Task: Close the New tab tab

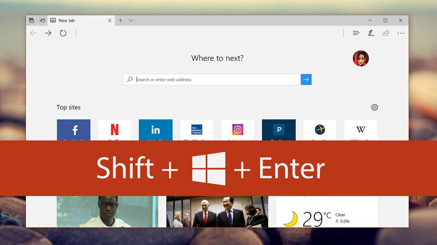Action: tap(110, 20)
